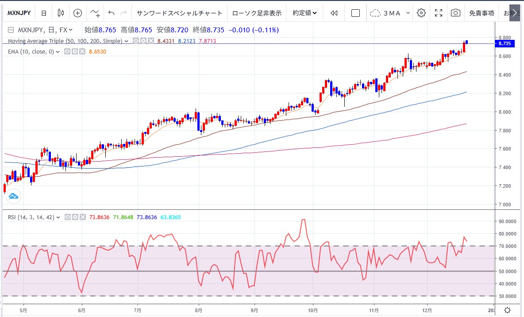Enter fullscreen mode for the chart
This screenshot has height=317, width=524.
(438, 13)
